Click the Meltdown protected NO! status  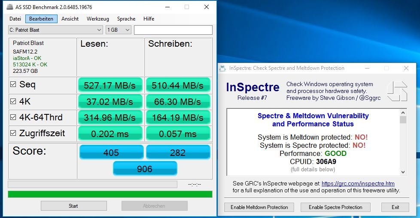point(361,137)
